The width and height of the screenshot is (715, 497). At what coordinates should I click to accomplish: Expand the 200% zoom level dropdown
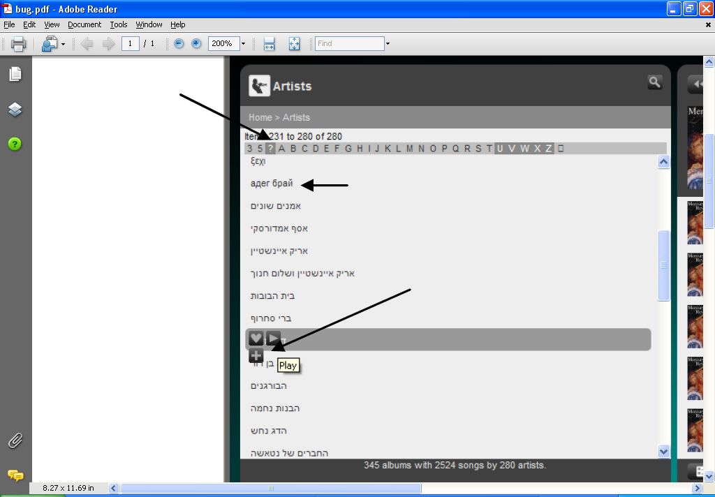(x=243, y=44)
